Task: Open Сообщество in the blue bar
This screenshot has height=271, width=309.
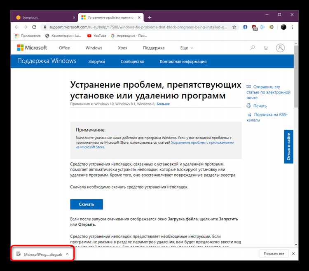Action: click(x=132, y=61)
